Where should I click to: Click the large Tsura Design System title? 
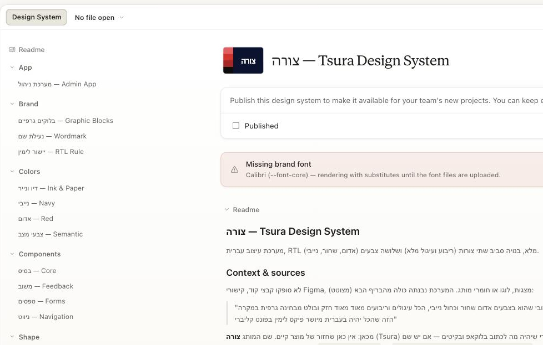coord(360,61)
